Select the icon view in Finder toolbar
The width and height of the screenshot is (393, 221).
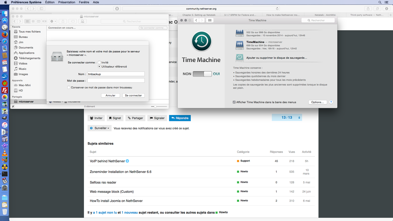click(x=27, y=21)
